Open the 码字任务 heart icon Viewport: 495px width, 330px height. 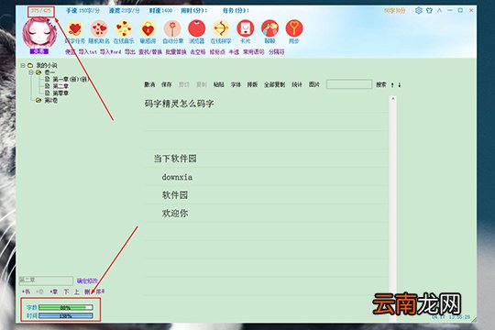(75, 28)
